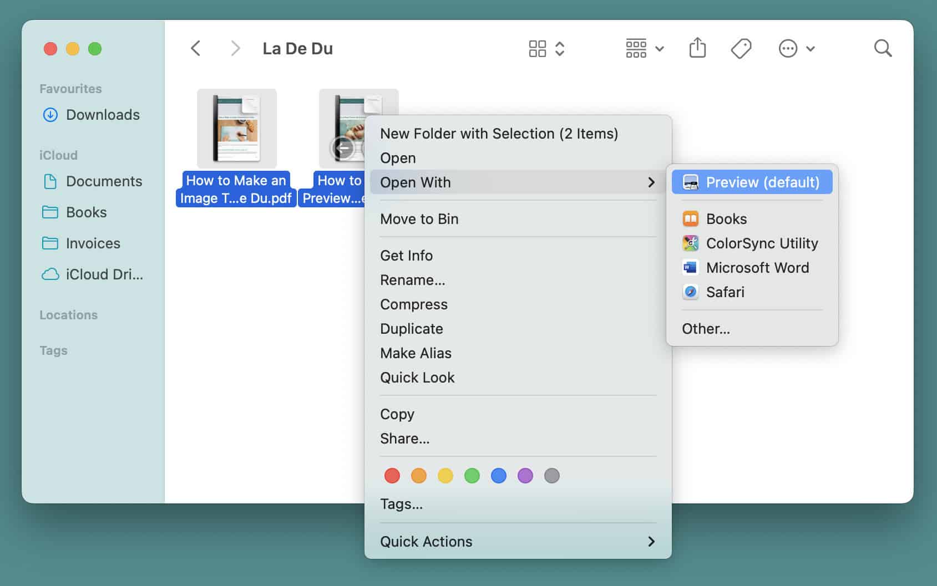The image size is (937, 586).
Task: Click the tag icon in the toolbar
Action: coord(740,48)
